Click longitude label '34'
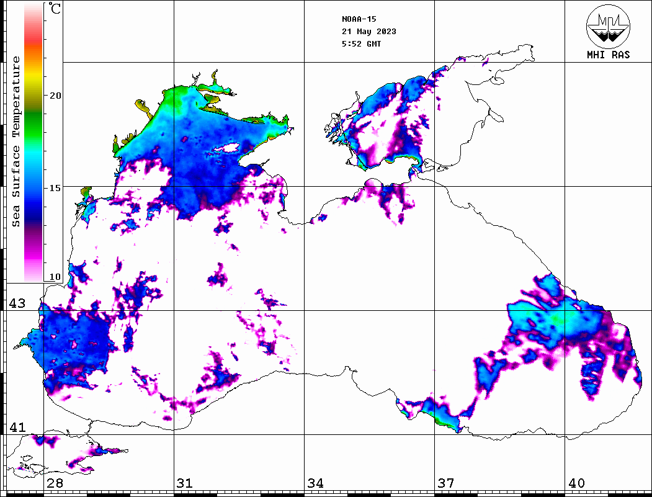 (x=316, y=483)
